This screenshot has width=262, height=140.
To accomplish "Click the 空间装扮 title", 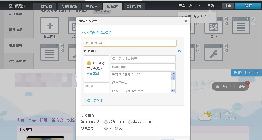I will point(17,6).
